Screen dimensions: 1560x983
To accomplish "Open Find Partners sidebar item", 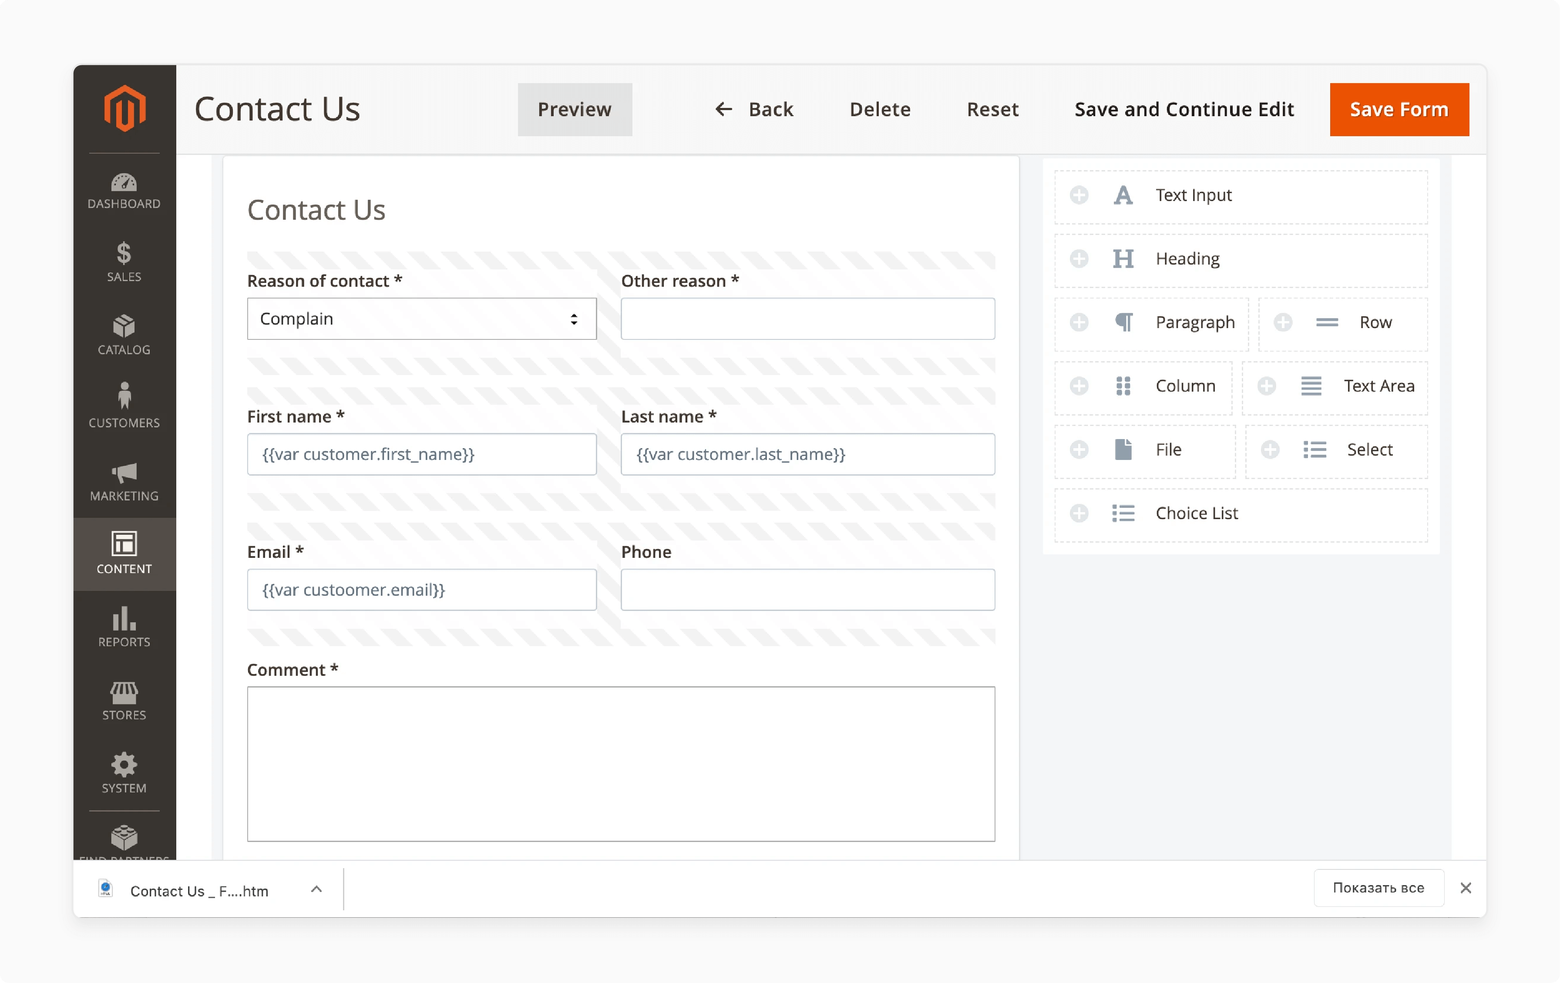I will click(124, 842).
